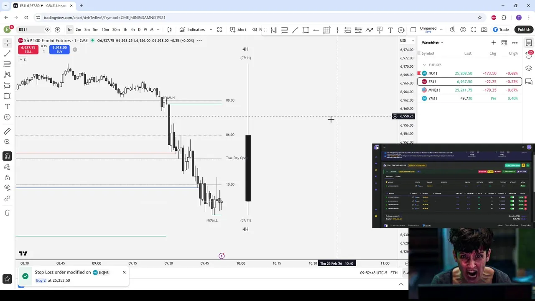The width and height of the screenshot is (535, 301).
Task: Open more options beside chart legend
Action: (199, 41)
